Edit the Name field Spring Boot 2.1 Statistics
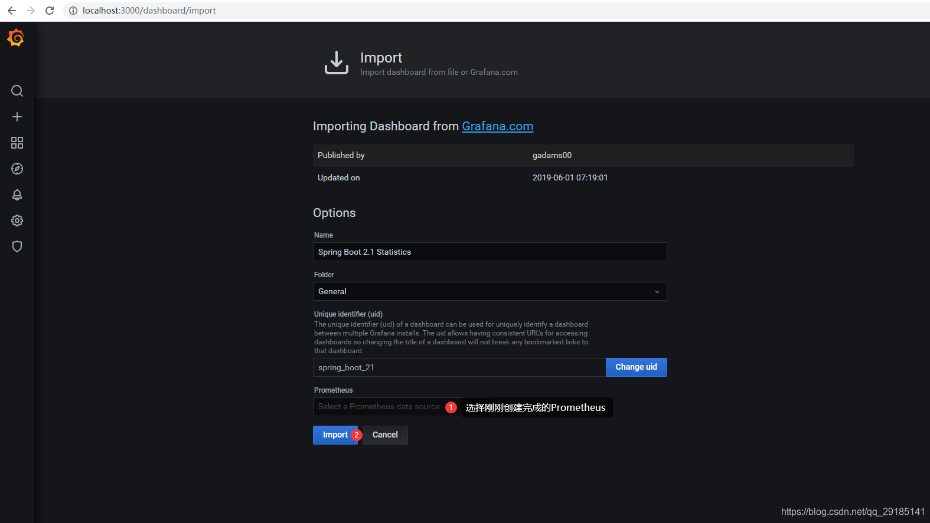 tap(490, 252)
